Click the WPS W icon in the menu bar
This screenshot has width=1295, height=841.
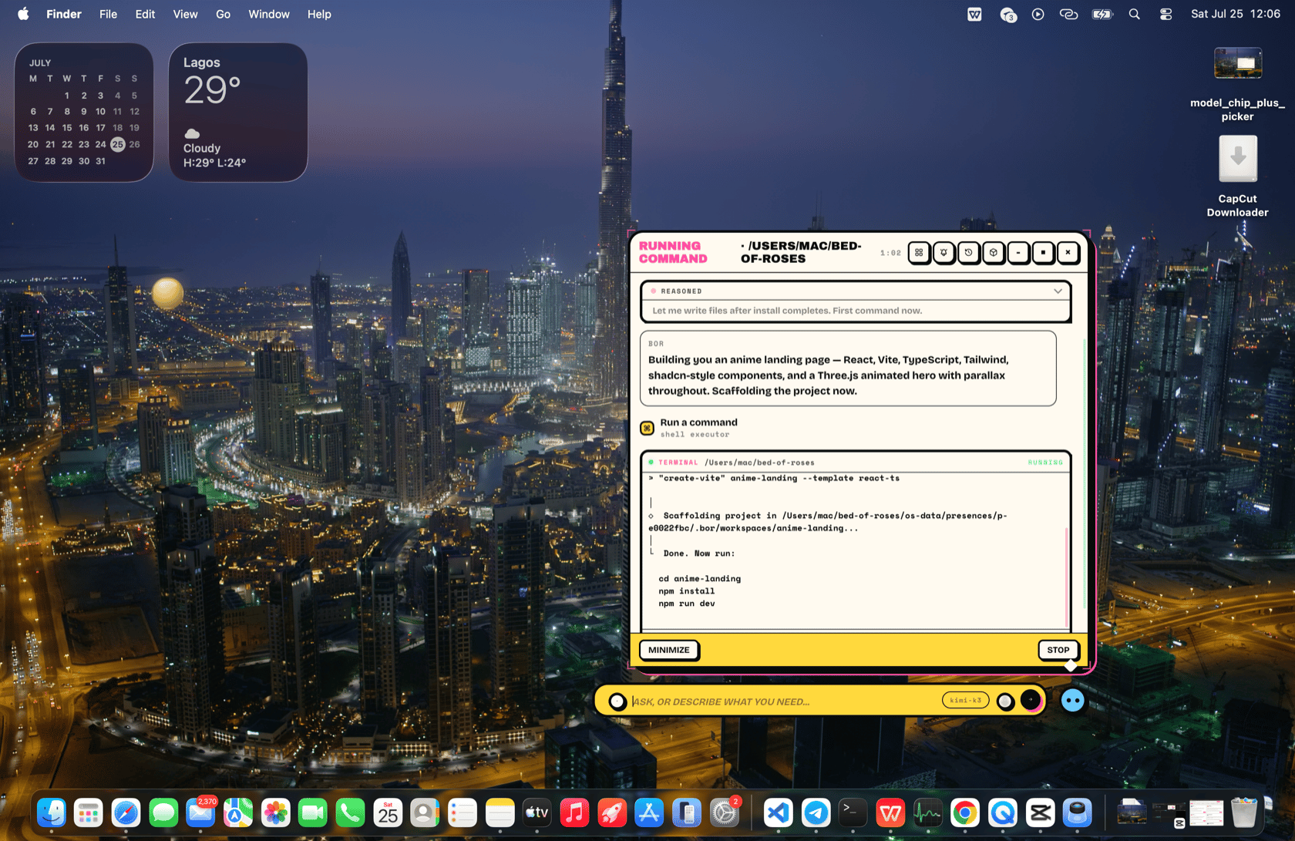tap(974, 14)
